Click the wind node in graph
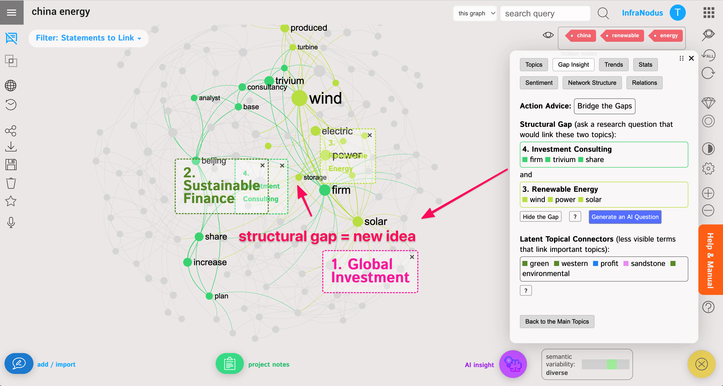723x386 pixels. tap(299, 98)
